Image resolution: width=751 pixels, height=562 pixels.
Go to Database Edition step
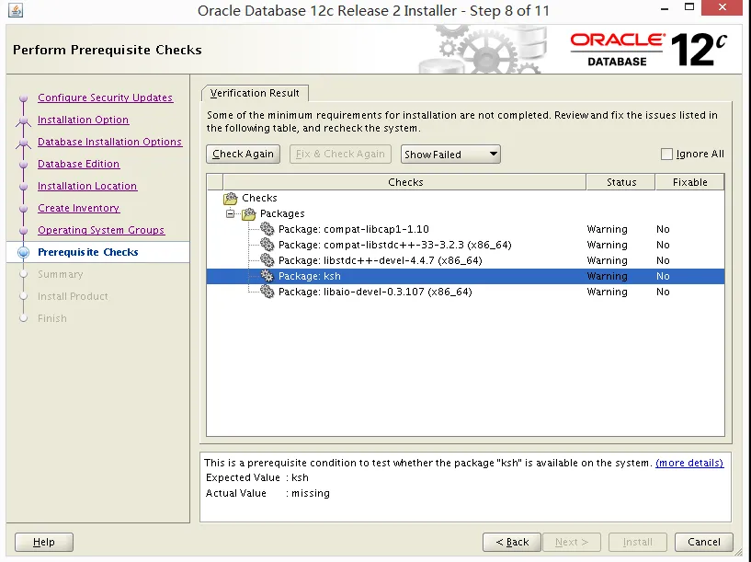(78, 164)
